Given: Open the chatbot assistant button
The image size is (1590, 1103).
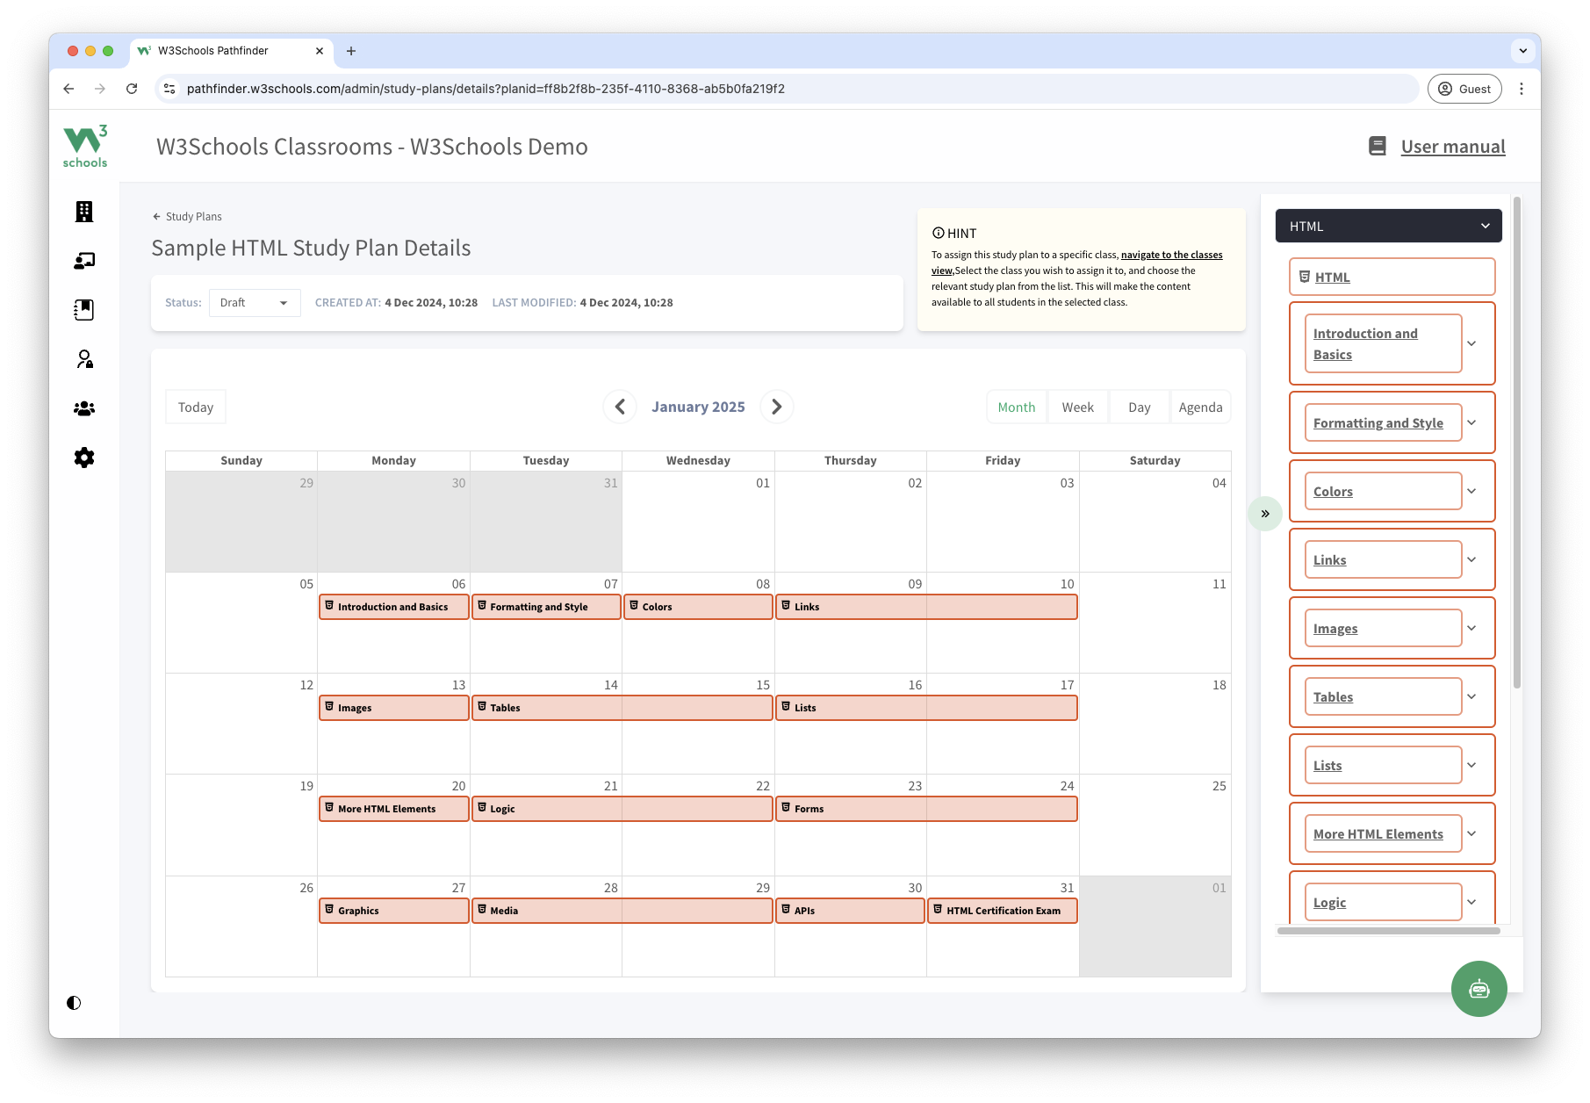Looking at the screenshot, I should click(1478, 989).
